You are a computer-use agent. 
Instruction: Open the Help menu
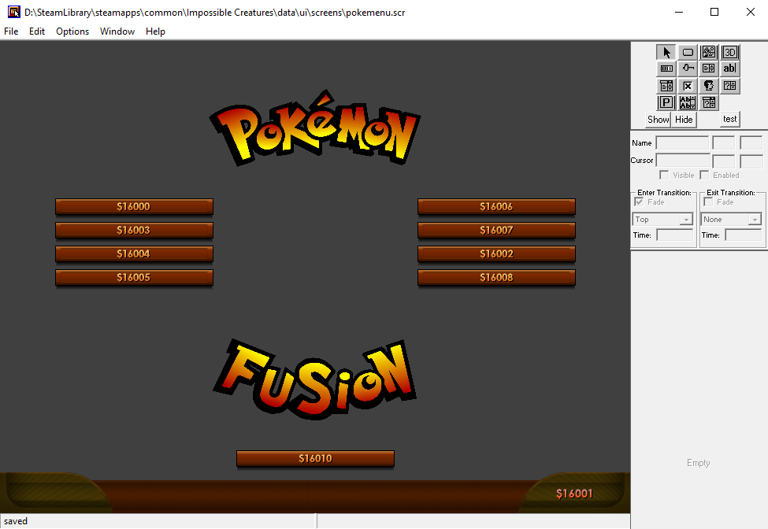pyautogui.click(x=155, y=31)
